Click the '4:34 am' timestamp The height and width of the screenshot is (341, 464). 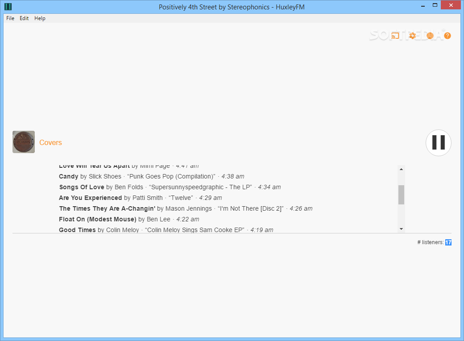(x=269, y=187)
